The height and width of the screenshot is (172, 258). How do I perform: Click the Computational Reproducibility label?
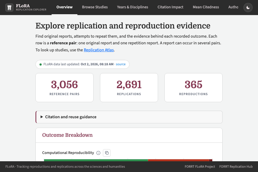pos(68,153)
